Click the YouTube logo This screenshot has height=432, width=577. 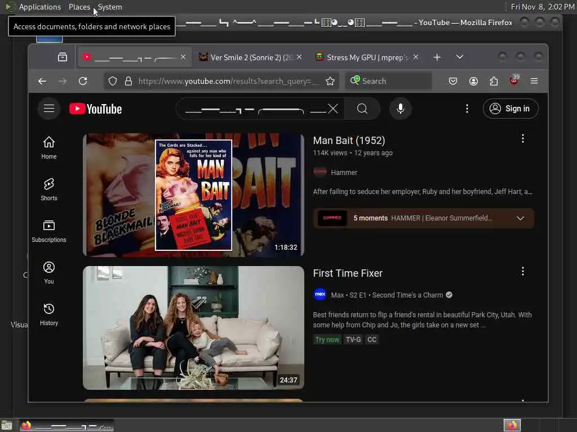[96, 109]
